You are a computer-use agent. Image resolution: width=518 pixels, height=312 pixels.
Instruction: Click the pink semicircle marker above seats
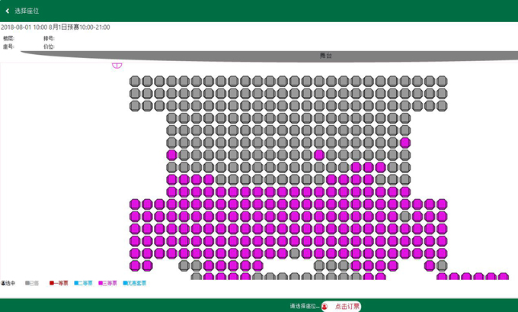click(117, 66)
